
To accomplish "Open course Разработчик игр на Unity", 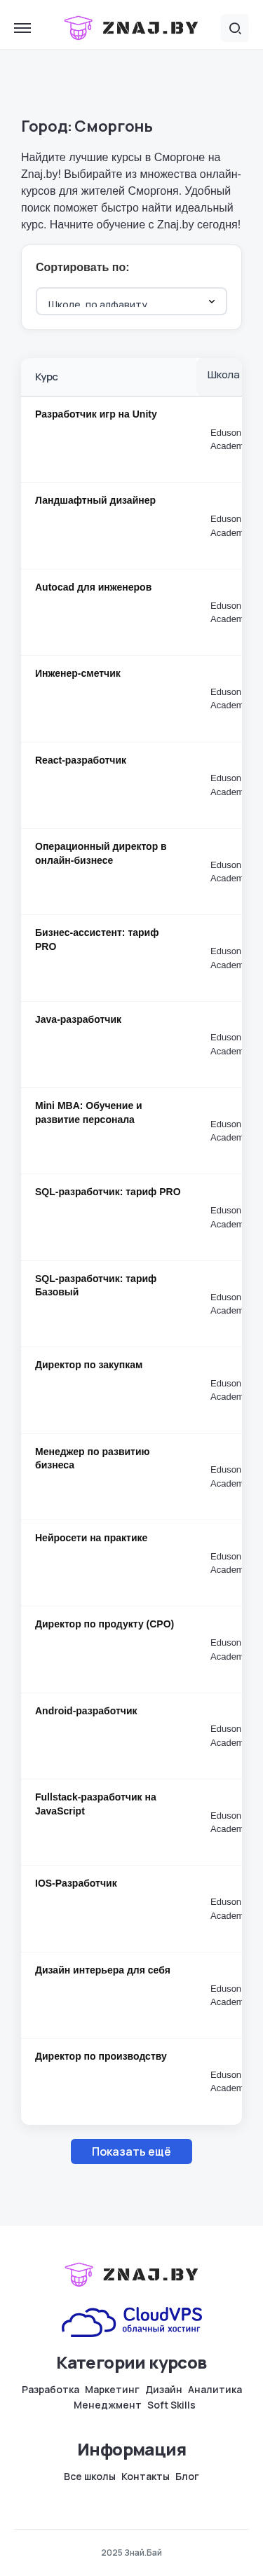I will pos(96,414).
